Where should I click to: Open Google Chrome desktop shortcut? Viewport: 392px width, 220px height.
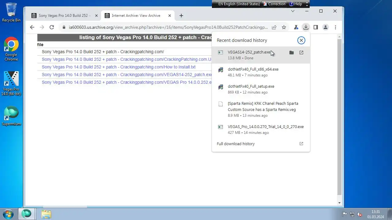coord(11,49)
